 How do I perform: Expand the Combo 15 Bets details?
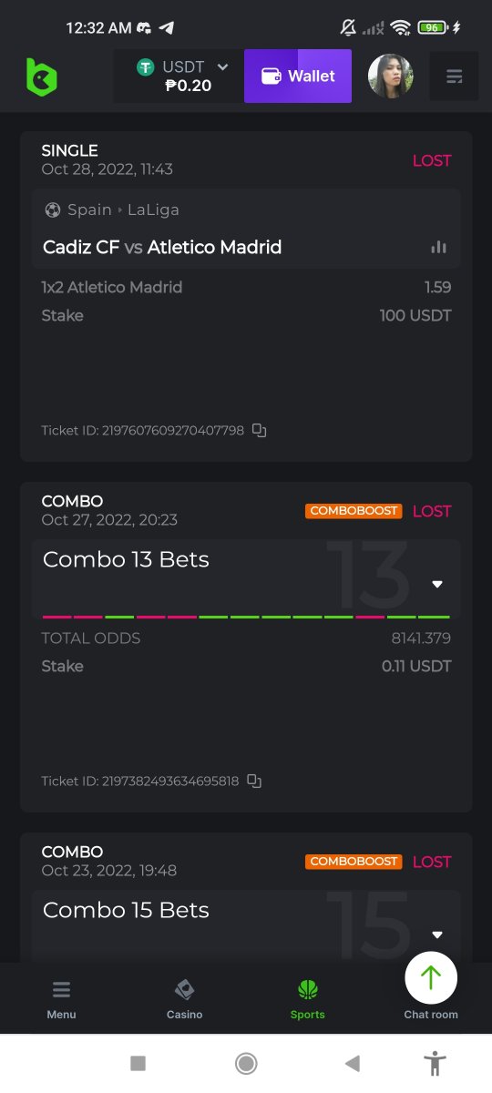tap(437, 935)
